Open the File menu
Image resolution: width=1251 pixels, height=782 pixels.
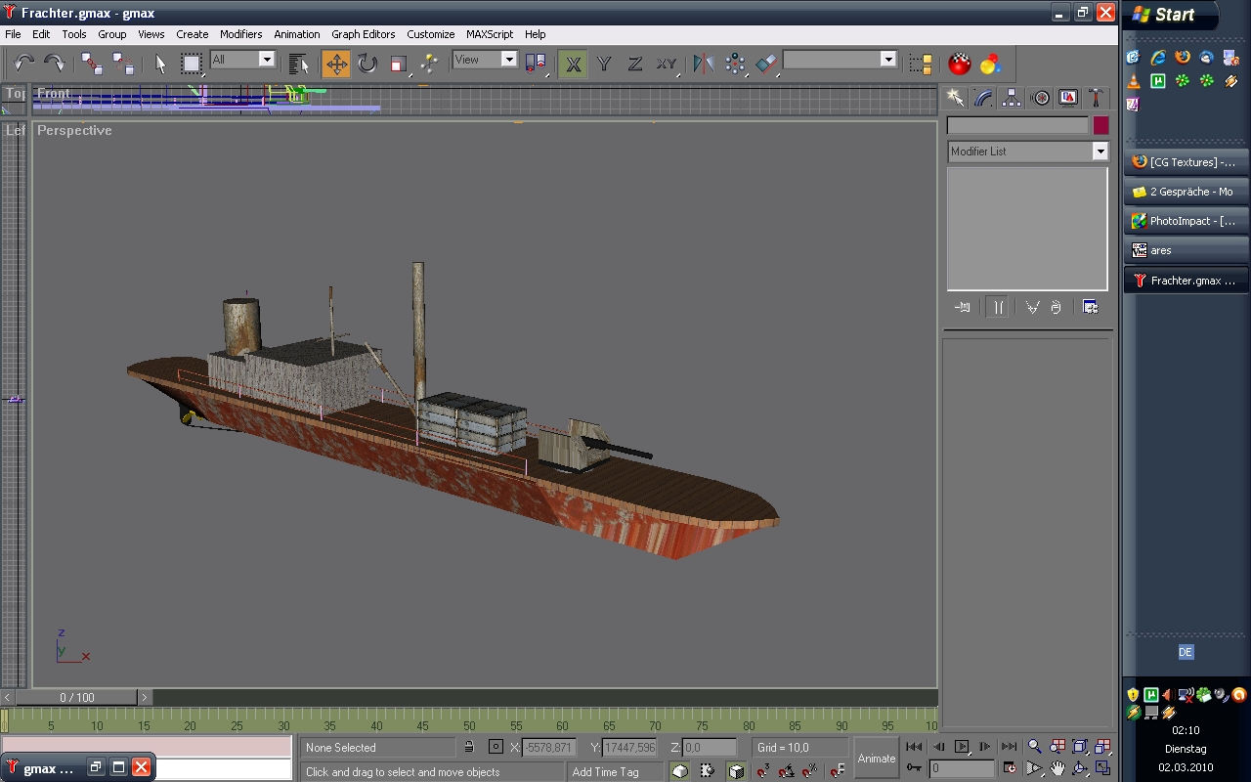pyautogui.click(x=13, y=34)
